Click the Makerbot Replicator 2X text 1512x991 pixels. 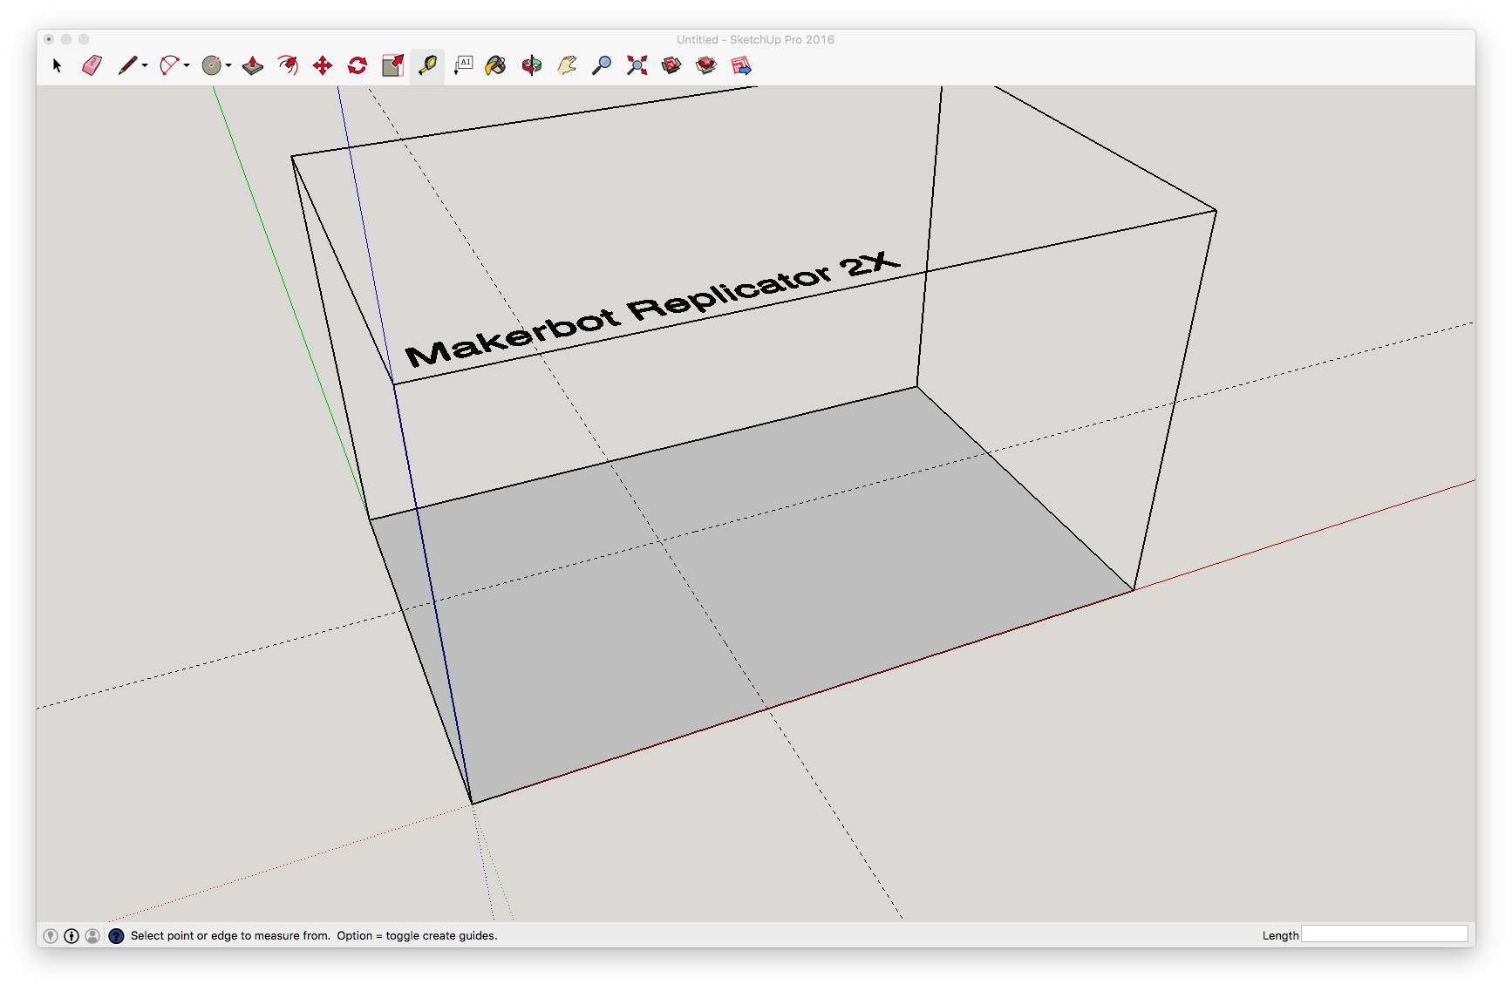tap(652, 309)
